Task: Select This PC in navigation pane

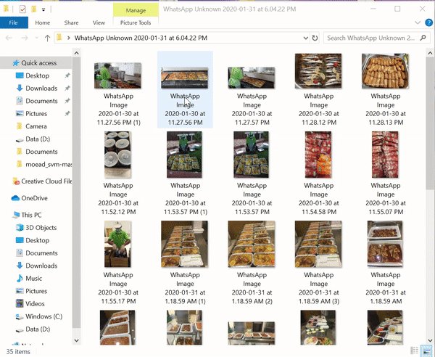Action: [27, 216]
